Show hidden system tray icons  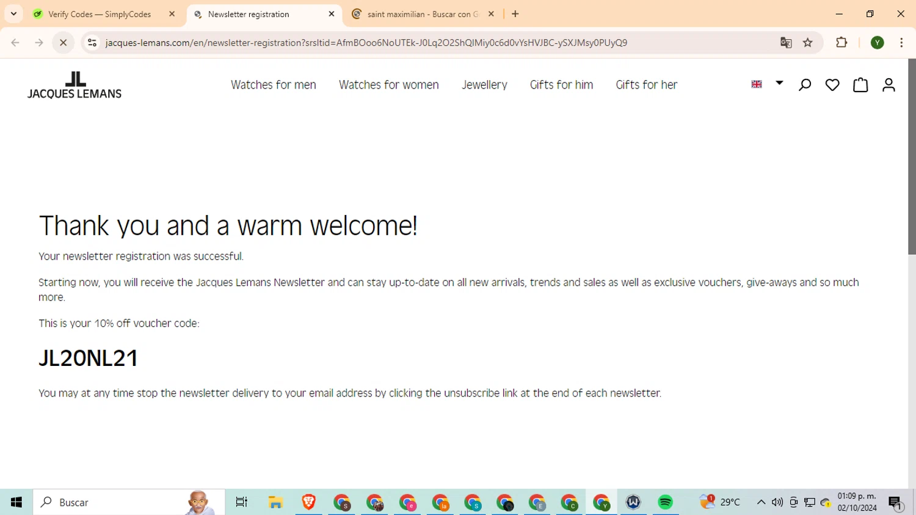pyautogui.click(x=761, y=502)
